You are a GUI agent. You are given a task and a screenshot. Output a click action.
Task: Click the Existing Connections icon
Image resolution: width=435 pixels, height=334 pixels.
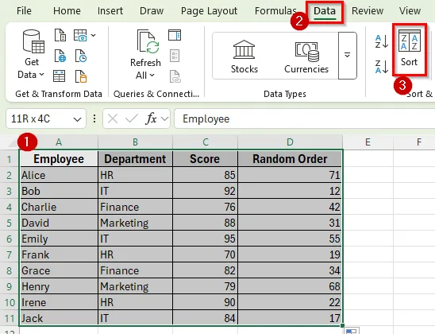pyautogui.click(x=81, y=76)
